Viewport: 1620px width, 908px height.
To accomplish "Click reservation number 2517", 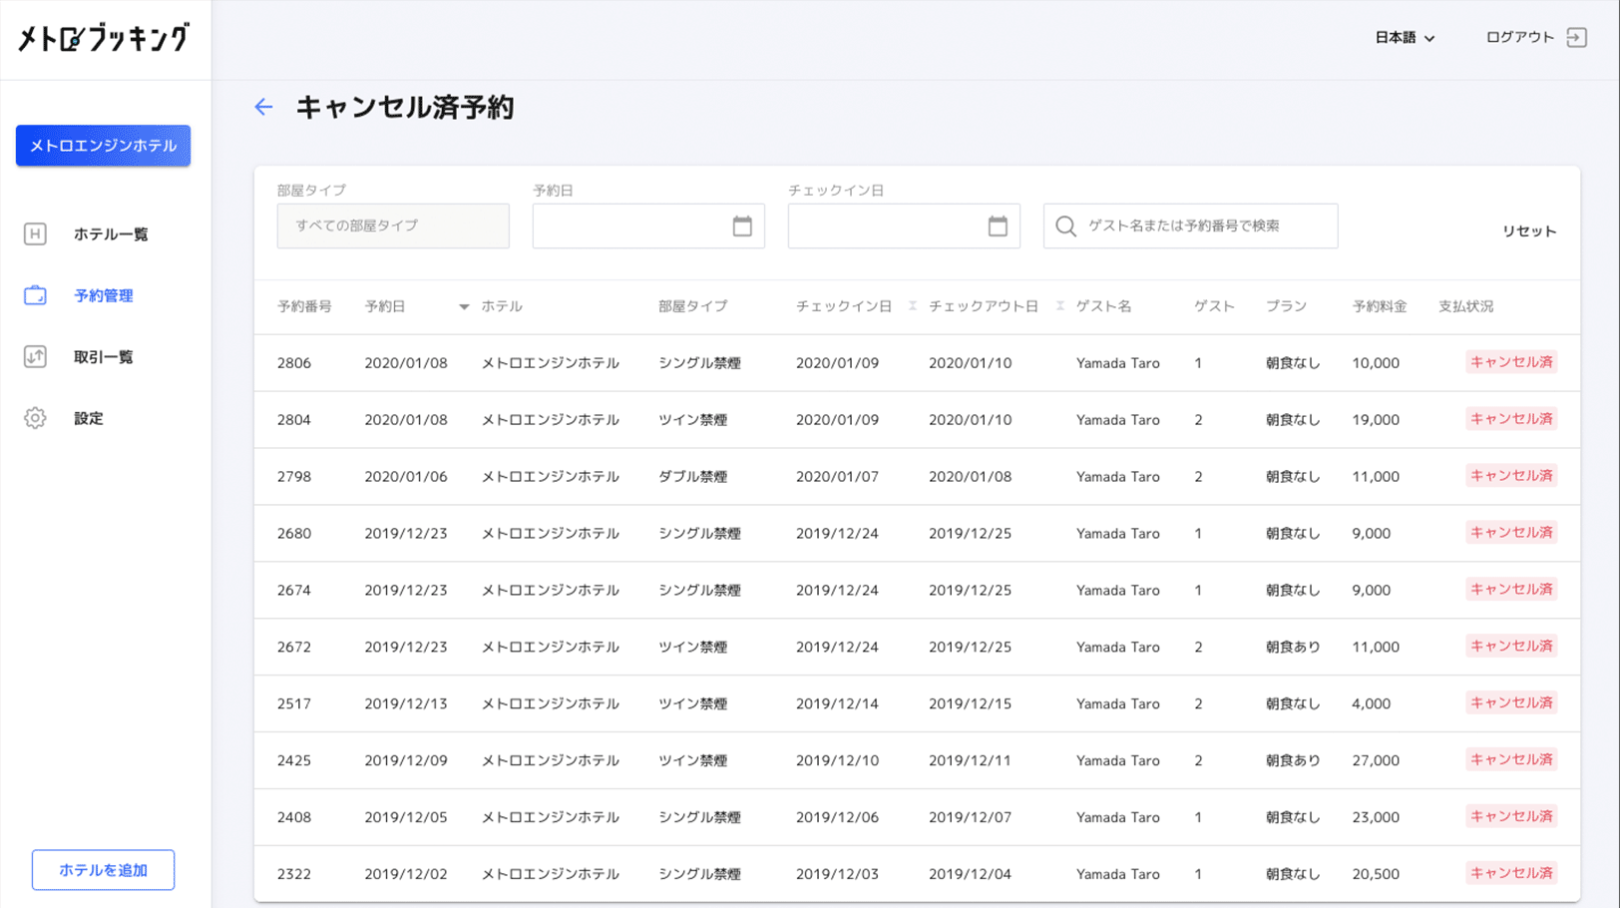I will (294, 704).
